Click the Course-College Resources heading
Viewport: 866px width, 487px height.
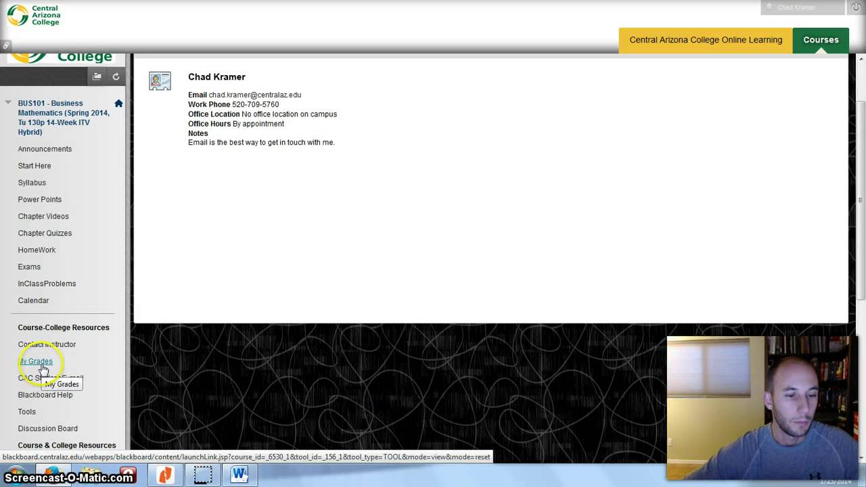click(64, 327)
